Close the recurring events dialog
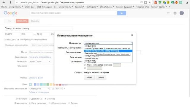Screen dimensions: 190x107 [132, 35]
